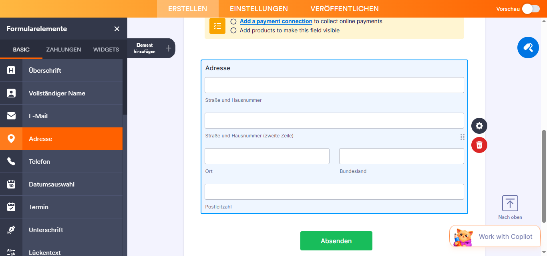The width and height of the screenshot is (547, 256).
Task: Click the Absenden submit button
Action: pos(336,241)
